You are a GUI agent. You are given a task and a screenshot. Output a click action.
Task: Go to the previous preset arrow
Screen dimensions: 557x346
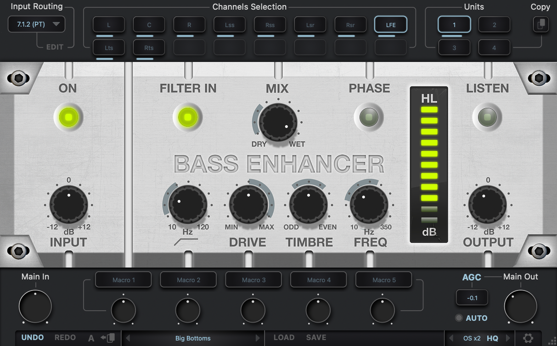pyautogui.click(x=128, y=338)
